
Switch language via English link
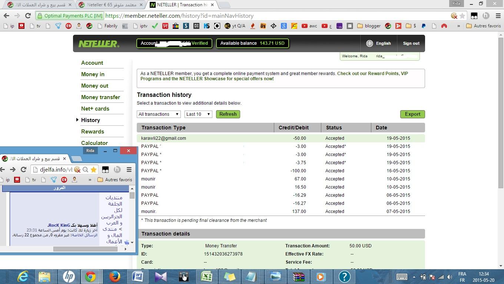click(x=383, y=43)
